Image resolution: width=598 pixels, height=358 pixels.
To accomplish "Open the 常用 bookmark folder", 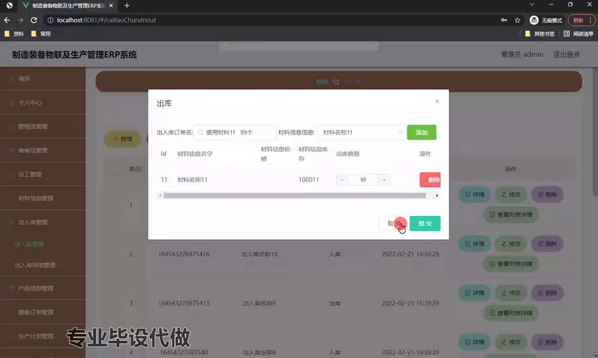I will pyautogui.click(x=41, y=34).
